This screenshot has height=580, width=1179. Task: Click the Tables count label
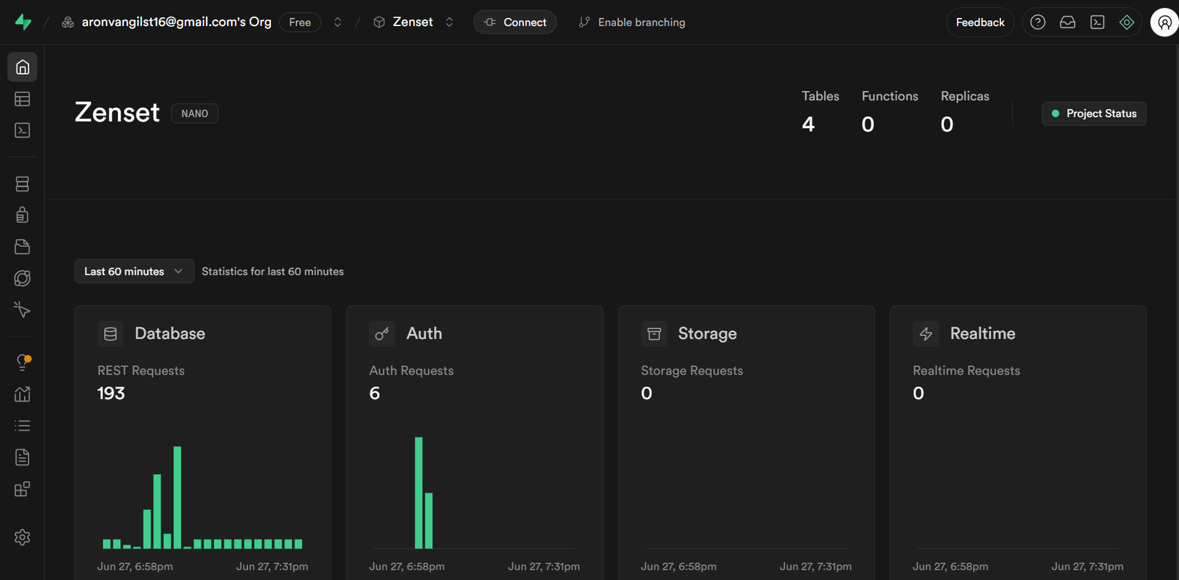(x=820, y=96)
